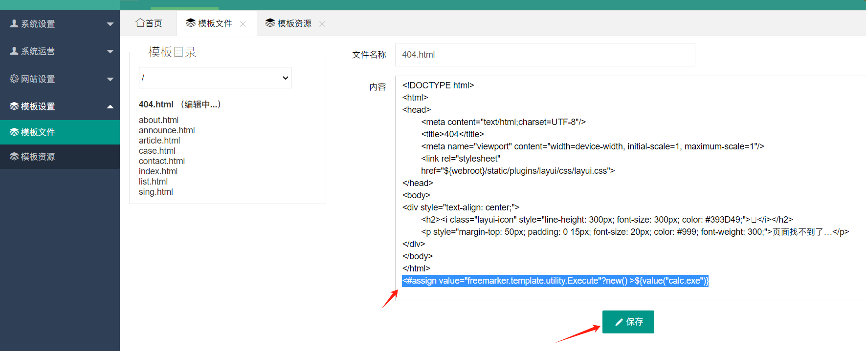The height and width of the screenshot is (351, 866).
Task: Click the 内容 label
Action: click(377, 87)
